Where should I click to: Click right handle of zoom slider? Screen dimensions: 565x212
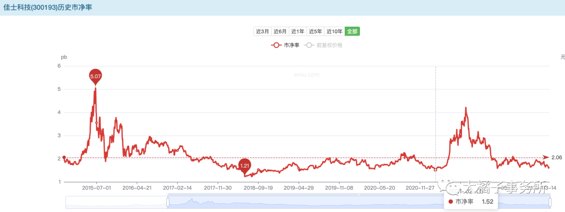(x=550, y=203)
